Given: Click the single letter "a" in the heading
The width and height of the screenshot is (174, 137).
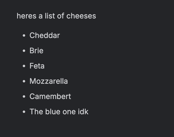Looking at the screenshot, I should [x=40, y=16].
